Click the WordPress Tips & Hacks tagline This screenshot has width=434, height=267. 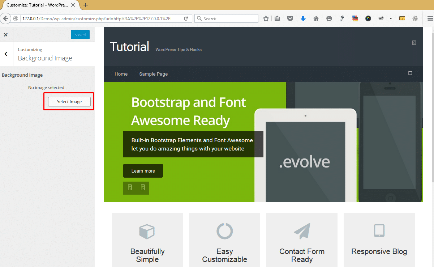179,50
